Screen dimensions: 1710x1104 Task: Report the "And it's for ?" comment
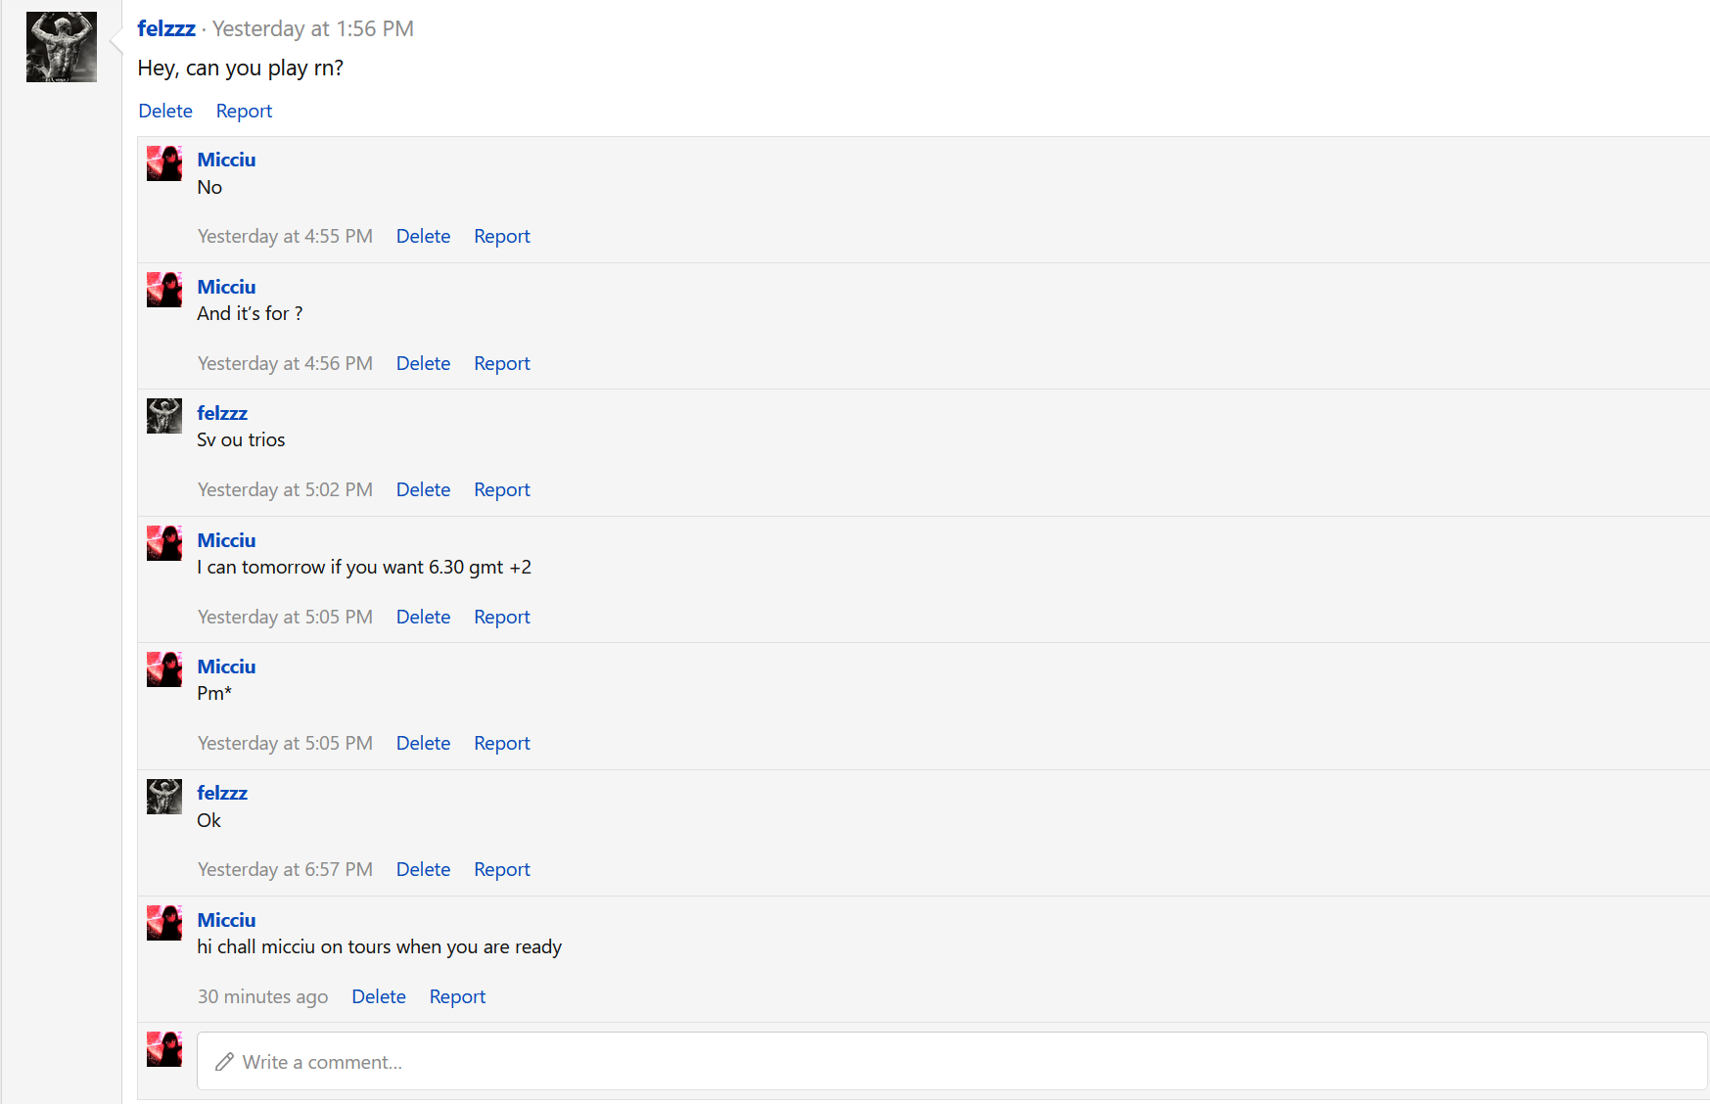501,363
